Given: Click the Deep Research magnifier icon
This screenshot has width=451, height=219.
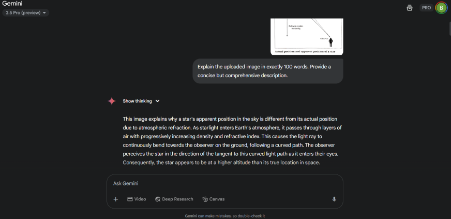Looking at the screenshot, I should [x=158, y=199].
